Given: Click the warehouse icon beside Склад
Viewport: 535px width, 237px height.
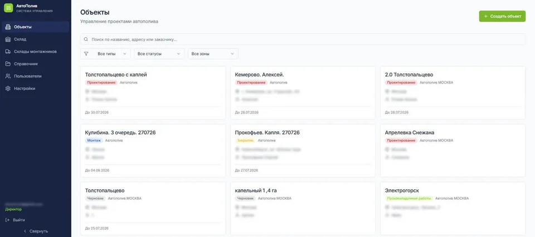Looking at the screenshot, I should pyautogui.click(x=8, y=39).
